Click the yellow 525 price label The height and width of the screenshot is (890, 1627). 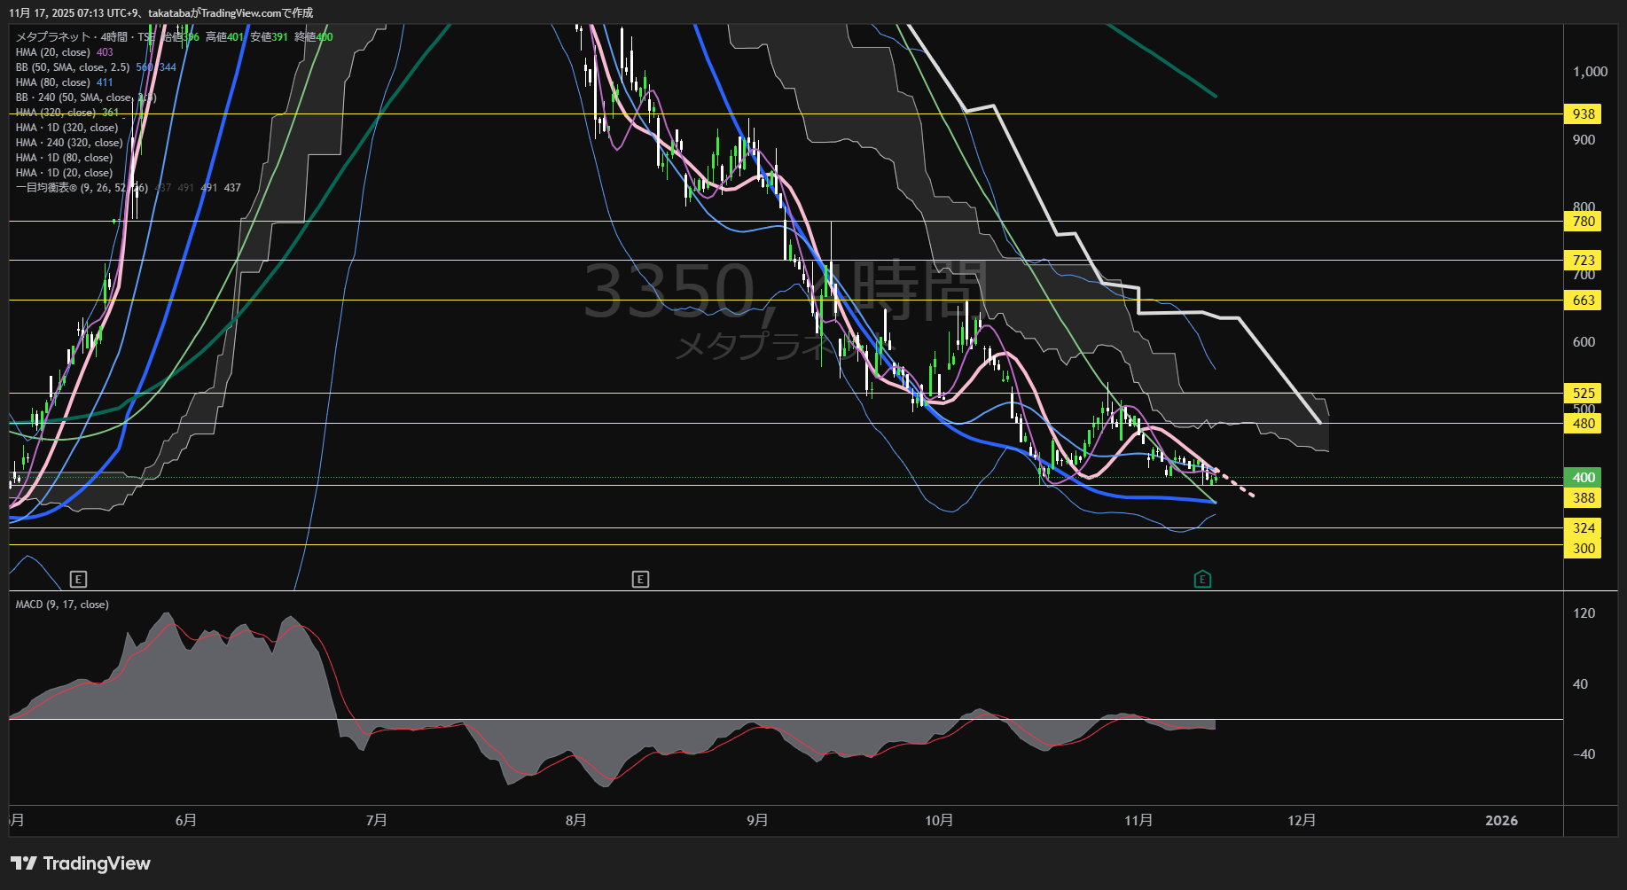tap(1584, 394)
